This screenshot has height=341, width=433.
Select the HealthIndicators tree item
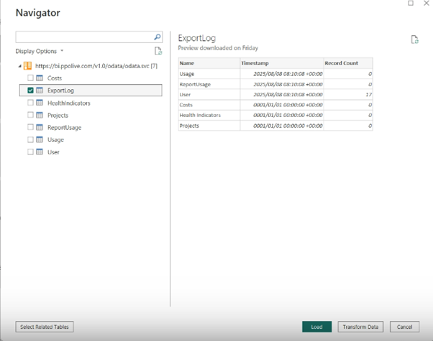coord(91,103)
